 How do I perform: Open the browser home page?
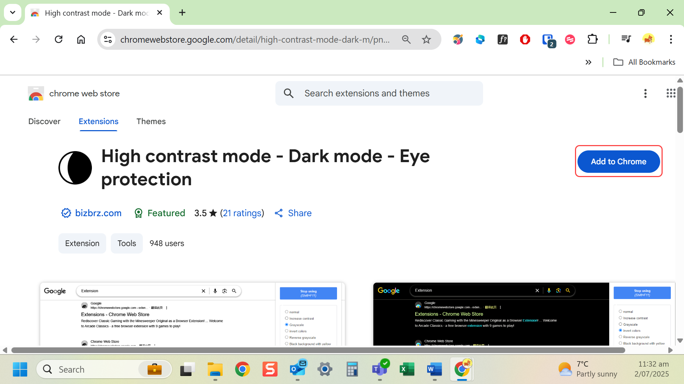(81, 39)
